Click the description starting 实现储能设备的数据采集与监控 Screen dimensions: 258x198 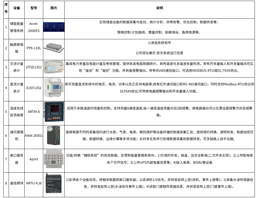(x=159, y=22)
